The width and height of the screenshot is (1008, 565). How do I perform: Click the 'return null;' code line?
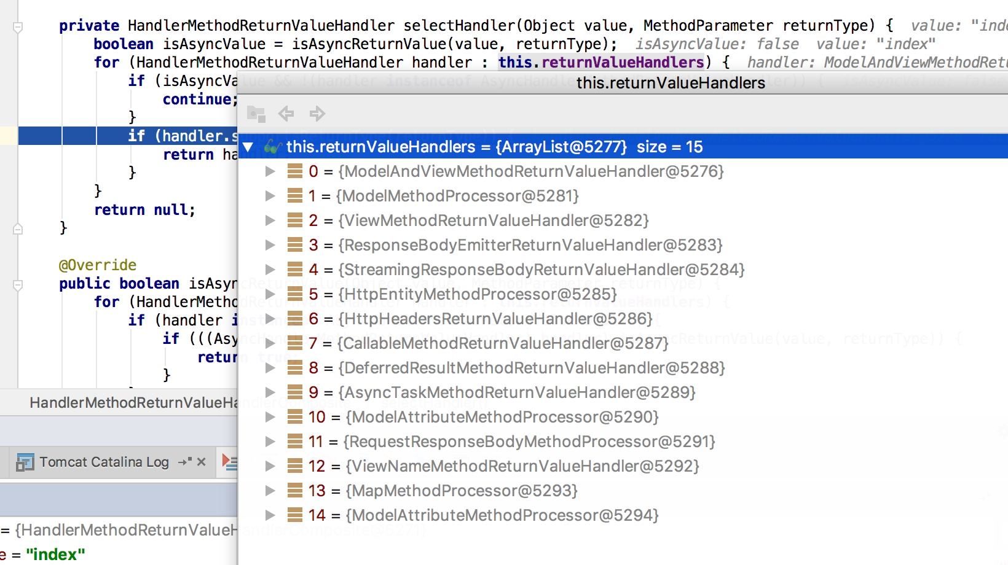point(144,209)
